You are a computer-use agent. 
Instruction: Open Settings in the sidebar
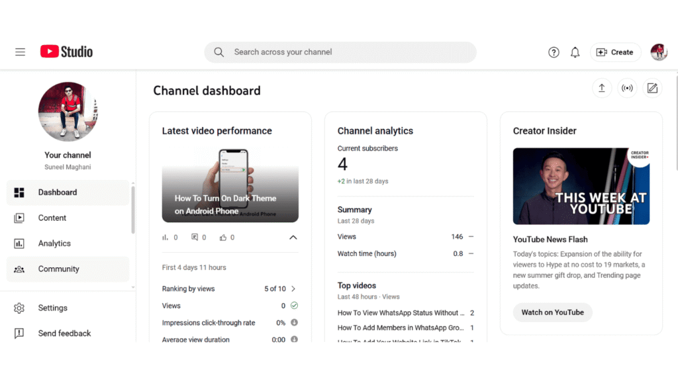click(68, 308)
